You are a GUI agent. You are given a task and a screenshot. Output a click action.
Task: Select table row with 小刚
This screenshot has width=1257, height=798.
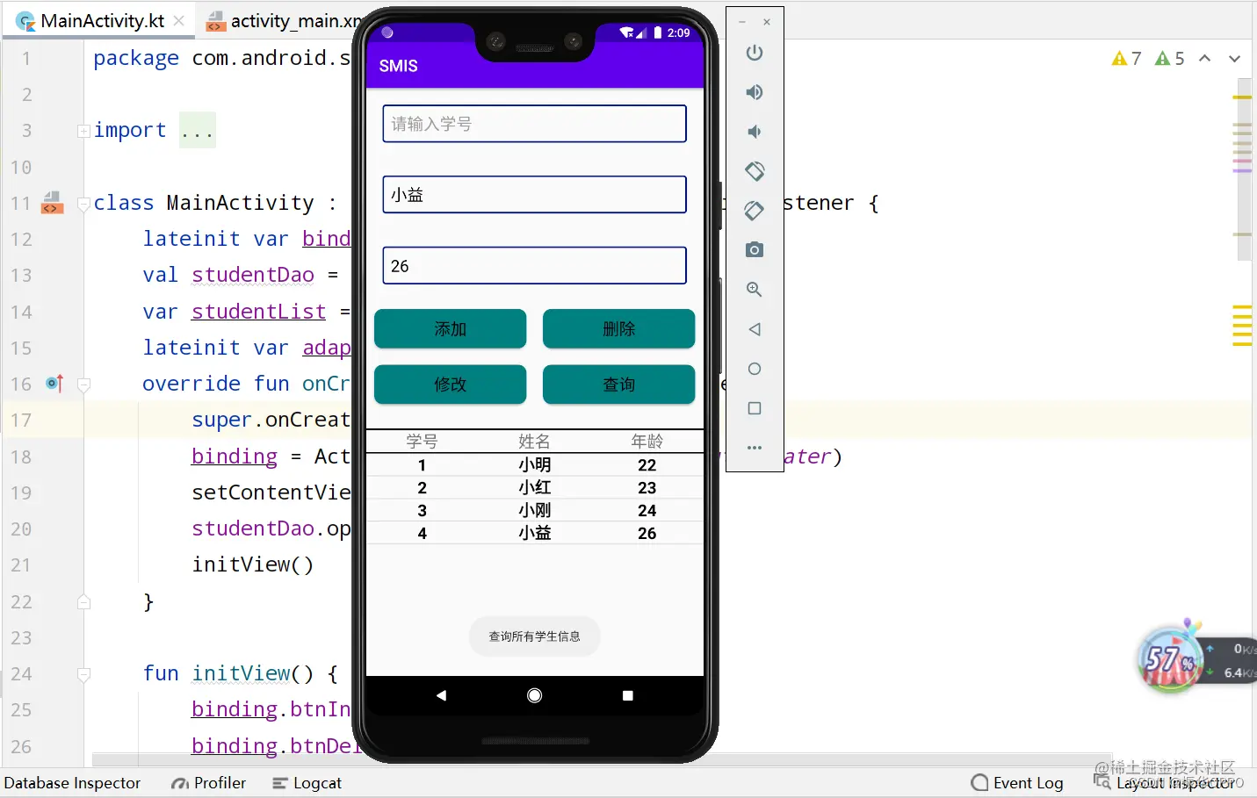pos(534,510)
